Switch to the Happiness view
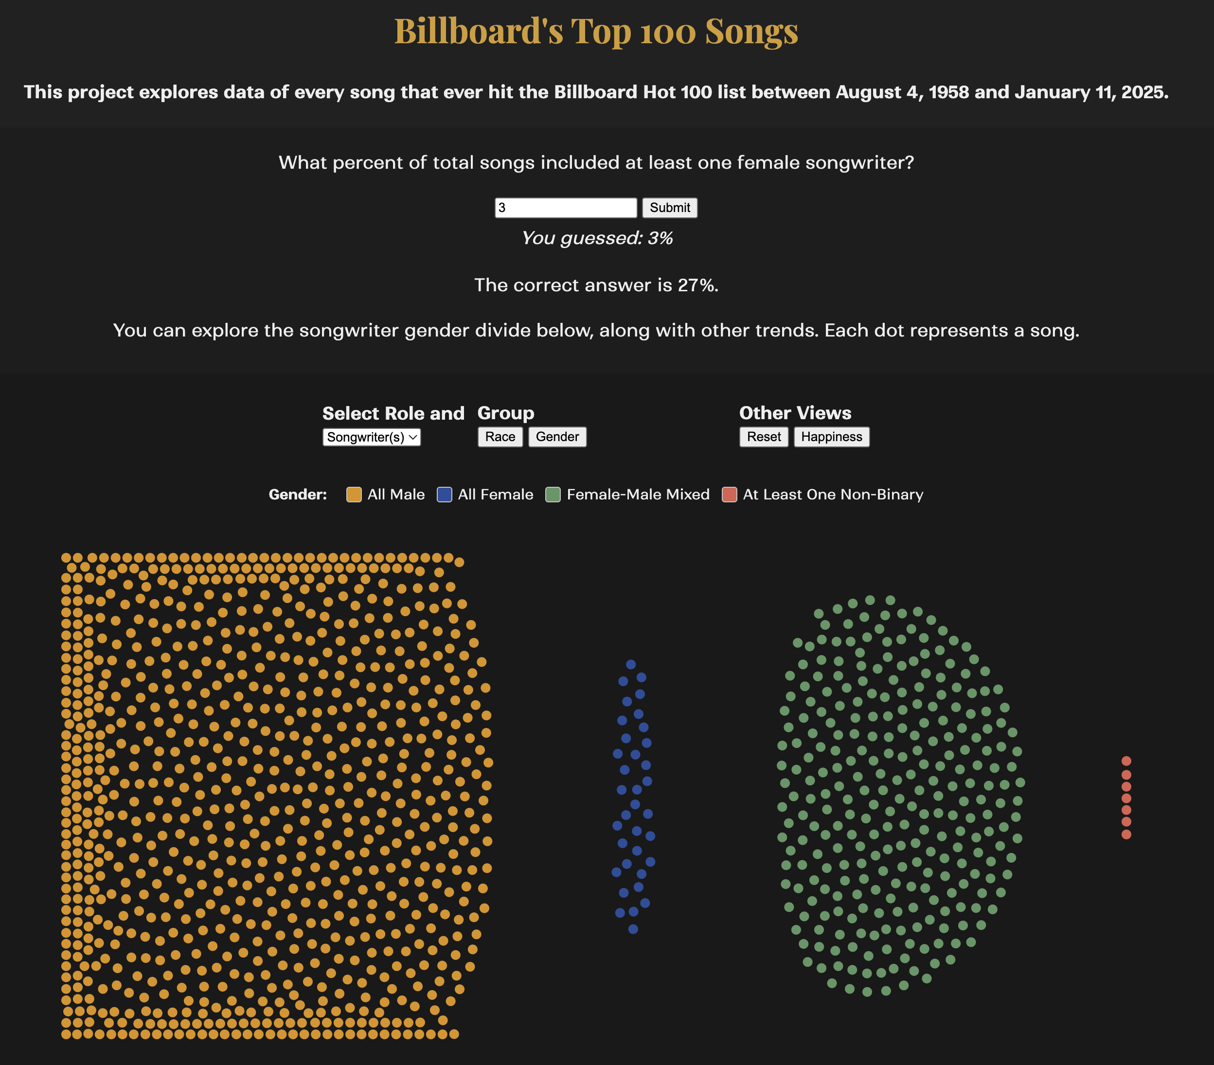 coord(831,437)
